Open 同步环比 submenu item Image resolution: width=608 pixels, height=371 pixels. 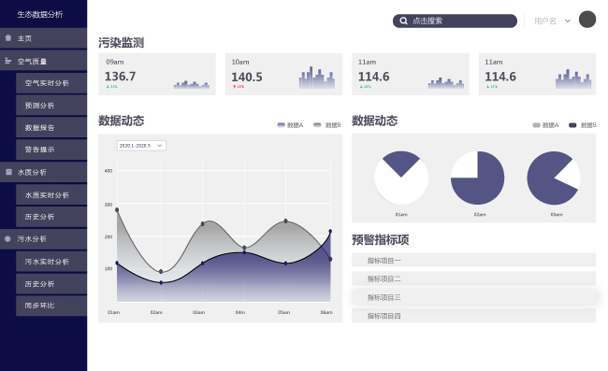51,306
